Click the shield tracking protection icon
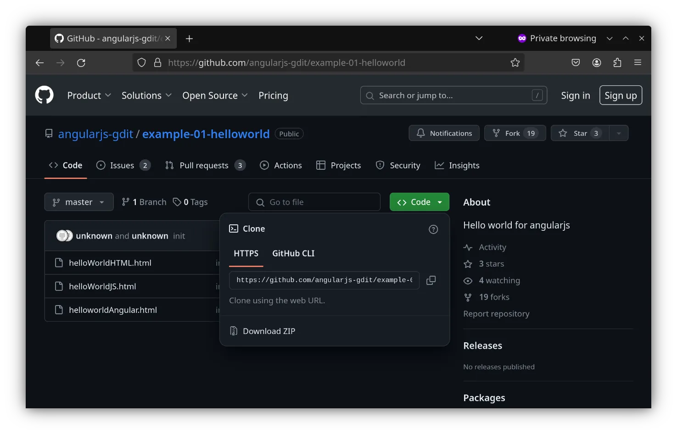Viewport: 677px width, 434px height. 142,63
